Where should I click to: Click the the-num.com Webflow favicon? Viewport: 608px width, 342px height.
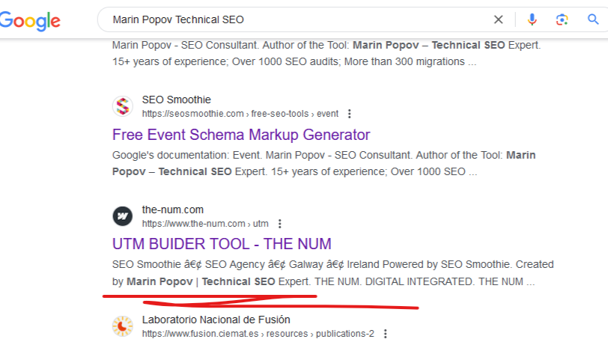(x=123, y=216)
